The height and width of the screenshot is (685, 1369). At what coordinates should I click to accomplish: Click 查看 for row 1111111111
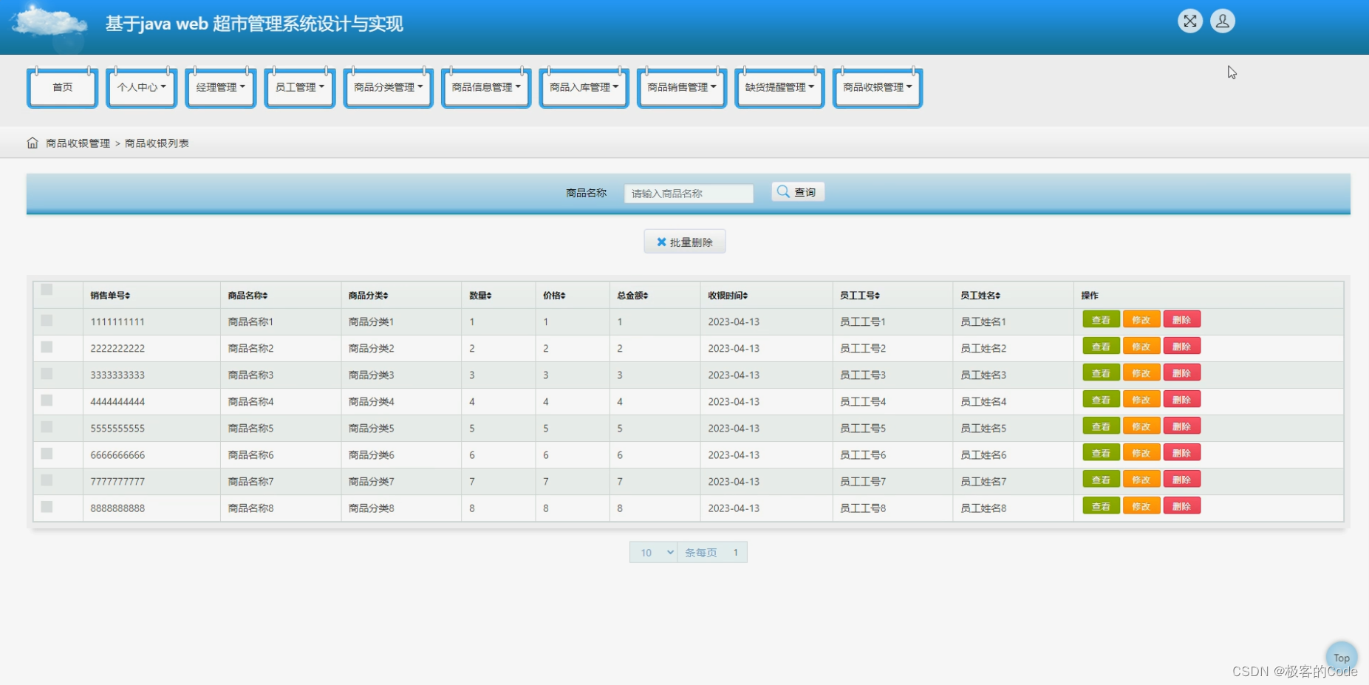1101,319
